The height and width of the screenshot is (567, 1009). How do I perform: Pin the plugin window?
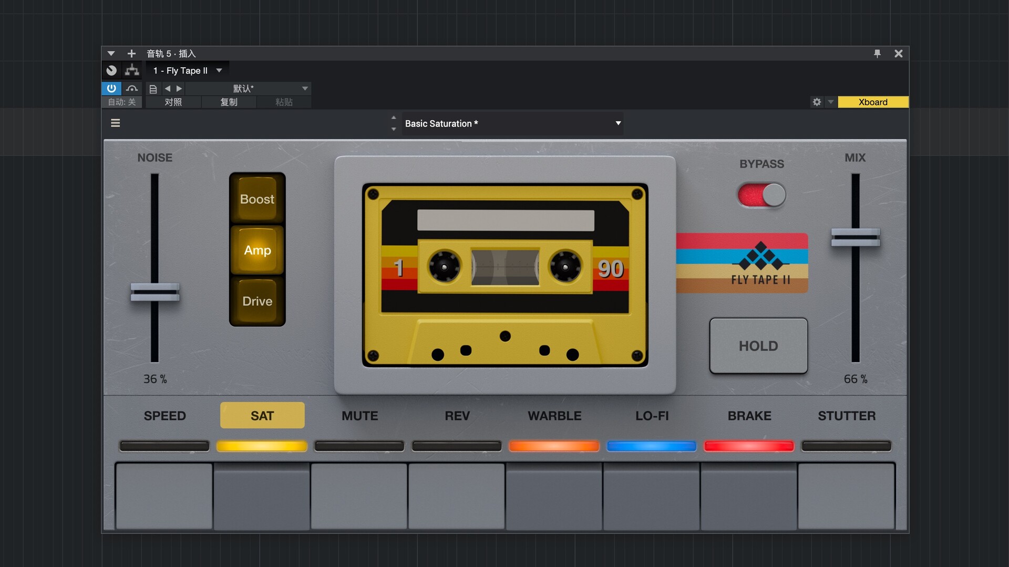click(x=877, y=54)
